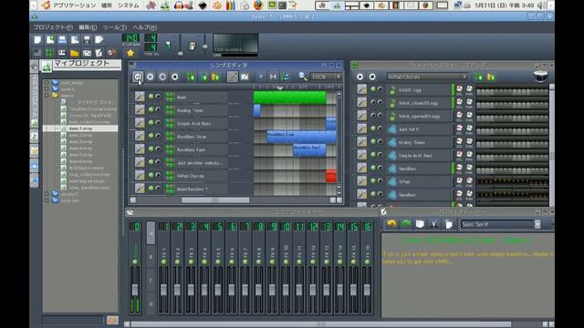Expand the tutorials folder in project browser
Viewport: 584px width, 328px height.
click(x=47, y=200)
